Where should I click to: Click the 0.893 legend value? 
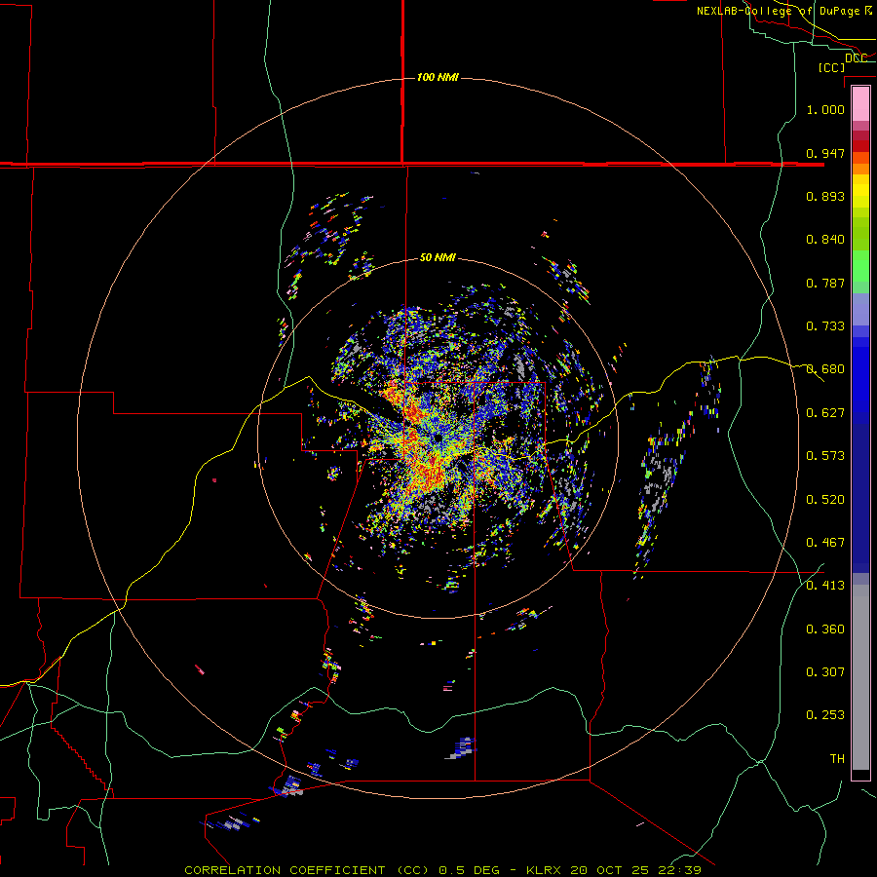point(825,196)
